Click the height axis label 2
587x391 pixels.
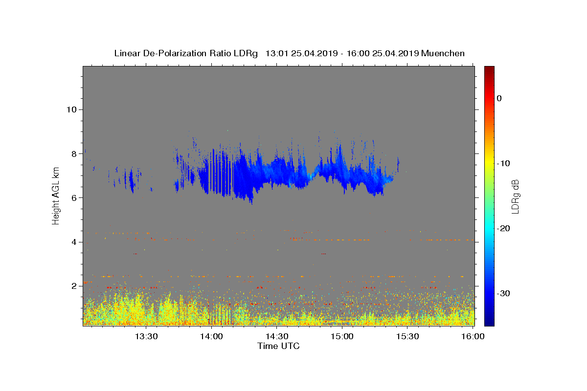click(74, 285)
